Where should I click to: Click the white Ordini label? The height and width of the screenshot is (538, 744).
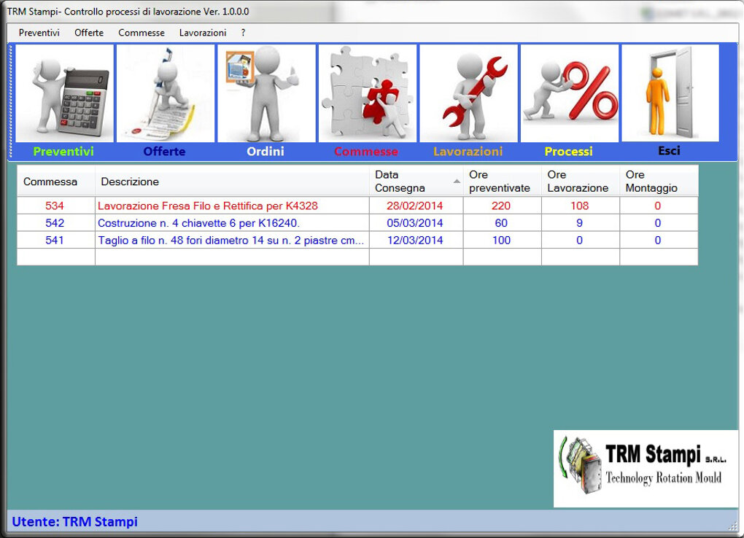pos(266,152)
